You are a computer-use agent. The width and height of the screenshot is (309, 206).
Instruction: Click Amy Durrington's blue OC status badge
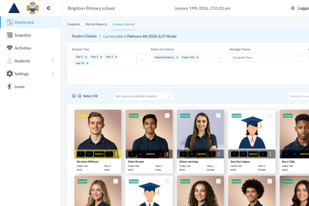pos(243,154)
